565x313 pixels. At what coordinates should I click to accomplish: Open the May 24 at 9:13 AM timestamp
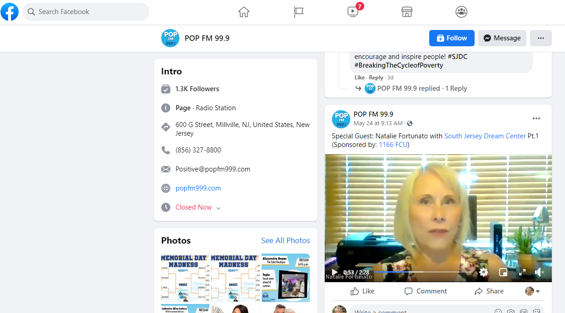click(x=378, y=123)
